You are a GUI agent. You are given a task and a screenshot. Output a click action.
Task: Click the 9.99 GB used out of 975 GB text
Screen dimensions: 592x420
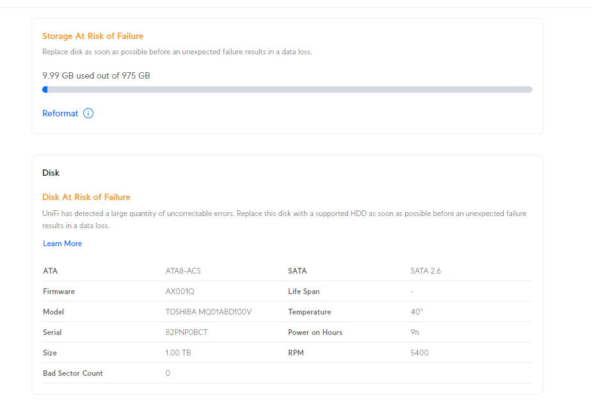(96, 75)
